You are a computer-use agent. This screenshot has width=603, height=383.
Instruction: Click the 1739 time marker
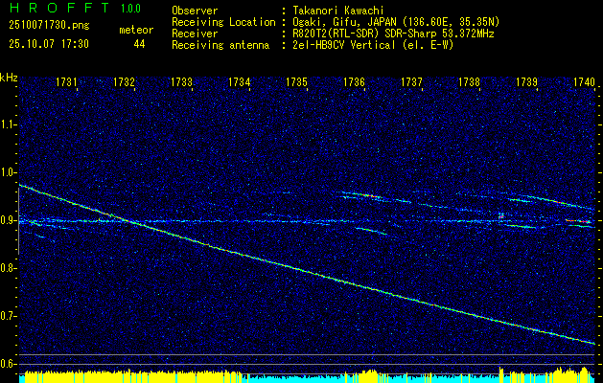point(526,81)
